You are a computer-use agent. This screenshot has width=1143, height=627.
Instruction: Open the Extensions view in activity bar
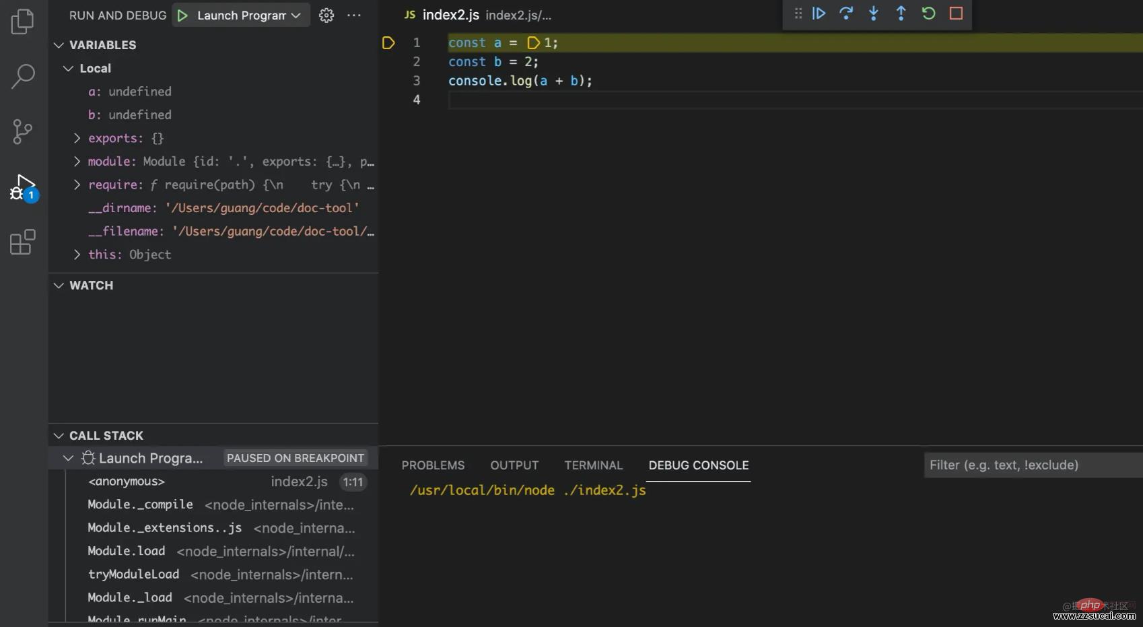[x=23, y=242]
